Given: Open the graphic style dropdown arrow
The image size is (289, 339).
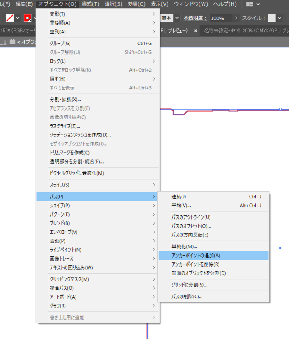Looking at the screenshot, I should 280,18.
